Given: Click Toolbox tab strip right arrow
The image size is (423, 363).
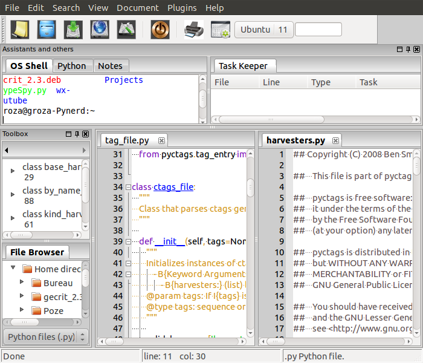Looking at the screenshot, I should point(84,150).
